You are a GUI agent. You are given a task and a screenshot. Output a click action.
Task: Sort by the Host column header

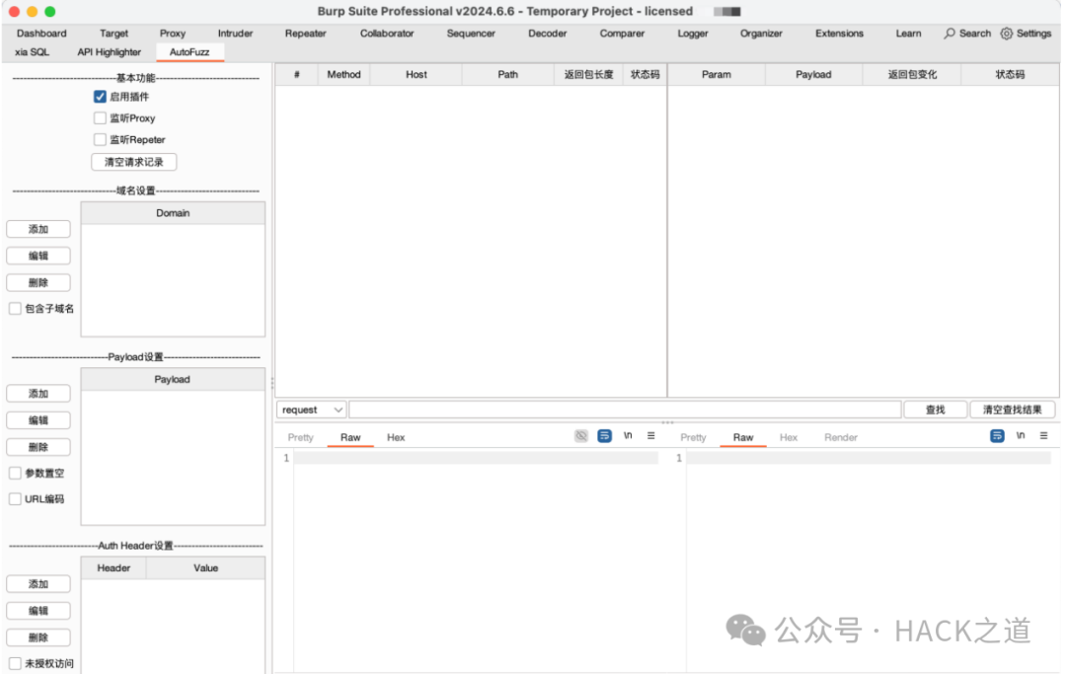click(x=417, y=75)
